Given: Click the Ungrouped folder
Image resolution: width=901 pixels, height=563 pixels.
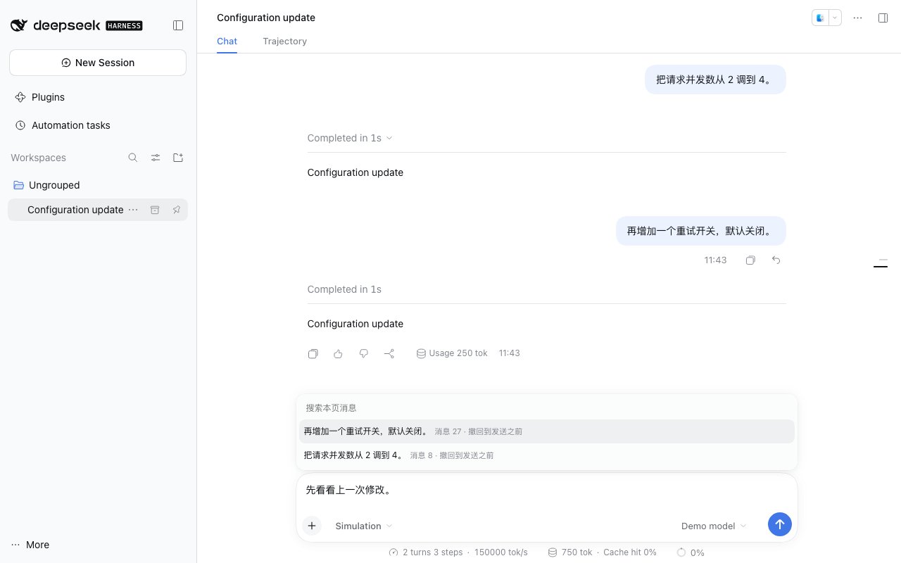Looking at the screenshot, I should (98, 185).
